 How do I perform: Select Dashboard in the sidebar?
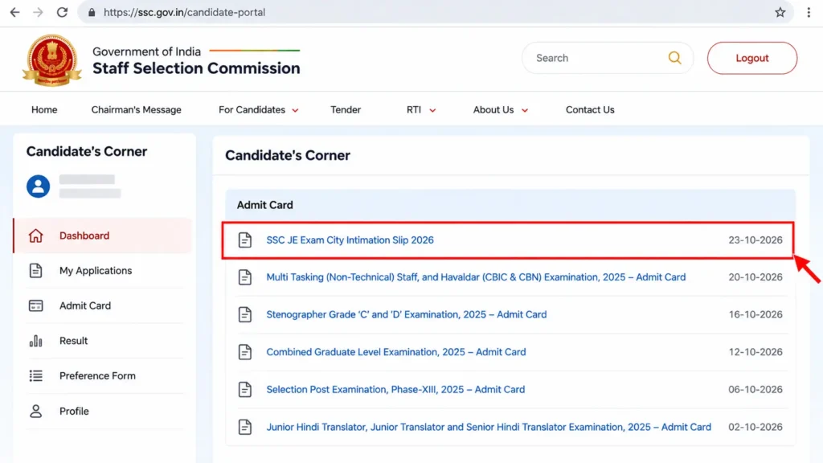coord(103,236)
